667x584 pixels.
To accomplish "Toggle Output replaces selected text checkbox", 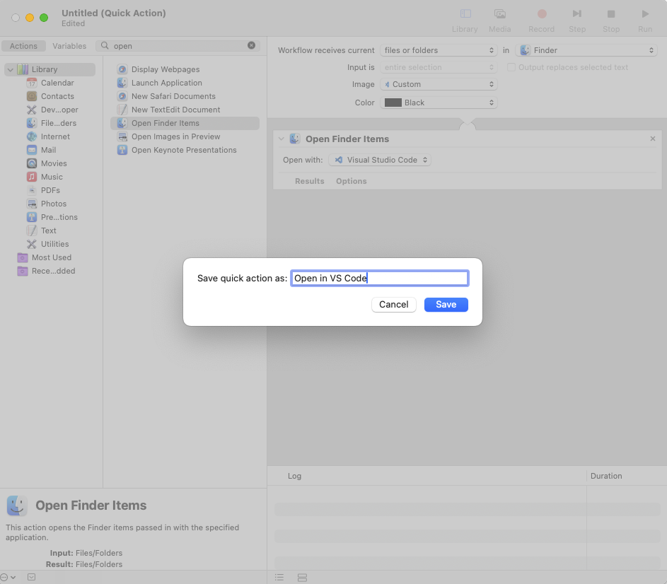I will [511, 67].
